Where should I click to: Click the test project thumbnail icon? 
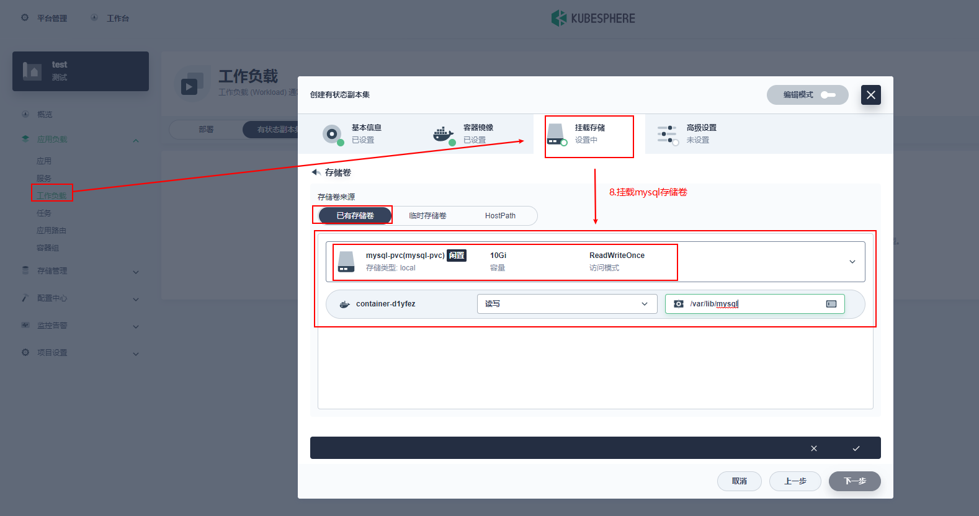[32, 71]
